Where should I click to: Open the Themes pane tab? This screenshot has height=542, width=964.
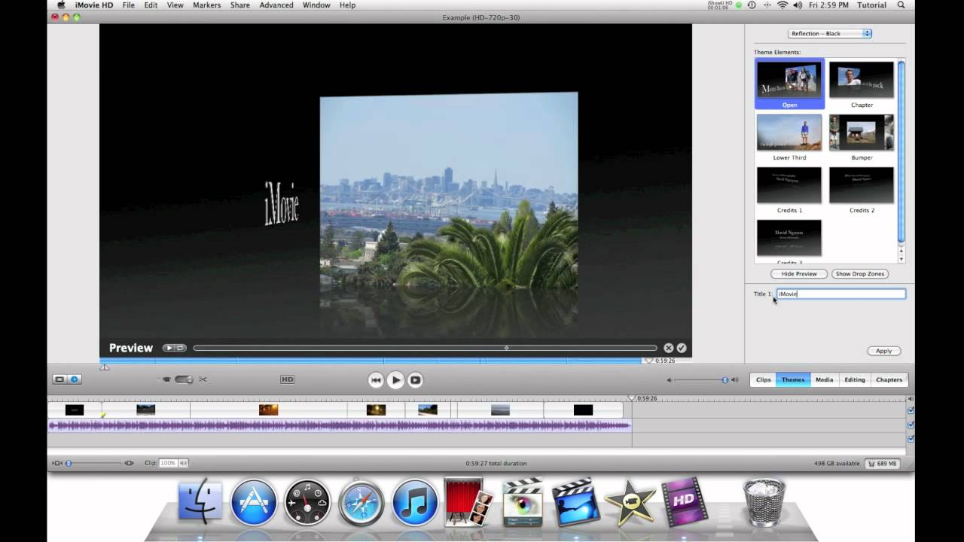click(793, 379)
